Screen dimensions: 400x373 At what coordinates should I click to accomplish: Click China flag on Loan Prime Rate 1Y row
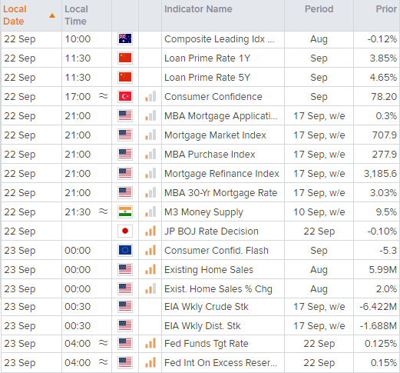tap(125, 58)
